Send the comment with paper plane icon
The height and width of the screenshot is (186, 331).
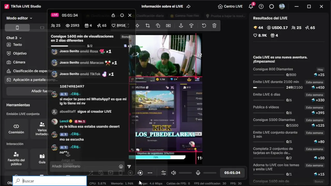129,167
